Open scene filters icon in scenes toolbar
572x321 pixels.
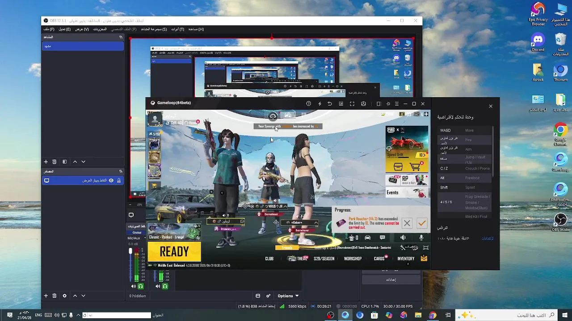(x=64, y=162)
